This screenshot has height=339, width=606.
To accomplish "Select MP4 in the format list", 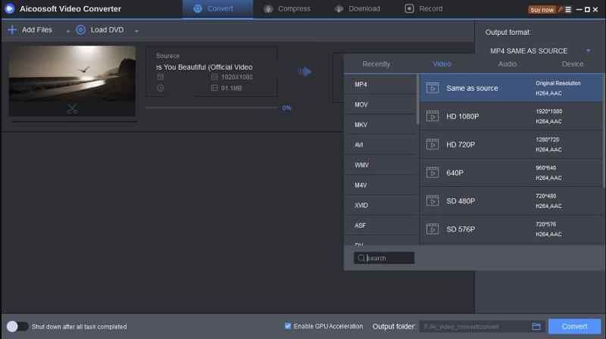I will click(x=380, y=85).
